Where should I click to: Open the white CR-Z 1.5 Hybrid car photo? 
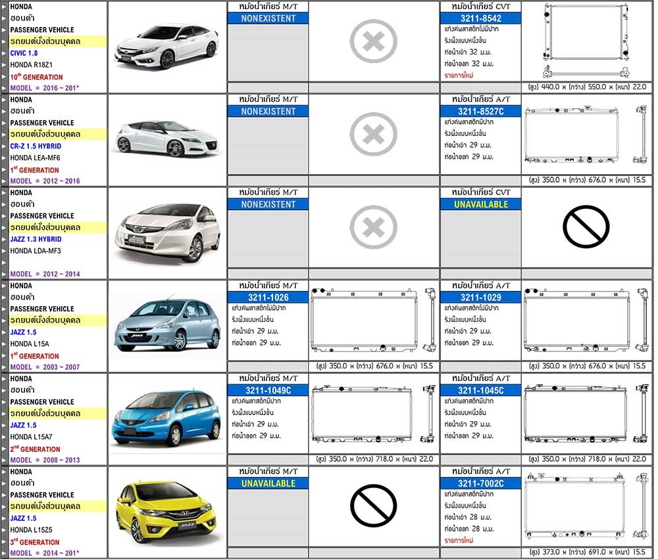167,139
